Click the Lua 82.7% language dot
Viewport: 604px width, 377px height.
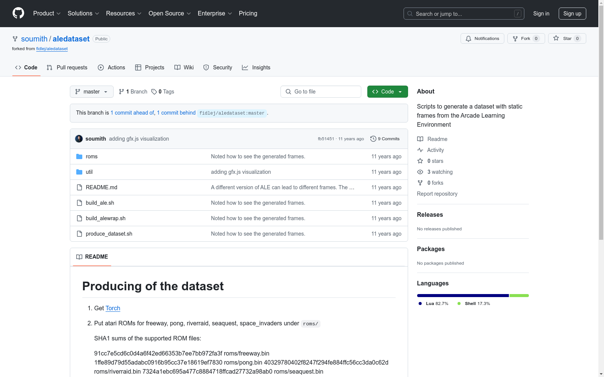[x=420, y=303]
